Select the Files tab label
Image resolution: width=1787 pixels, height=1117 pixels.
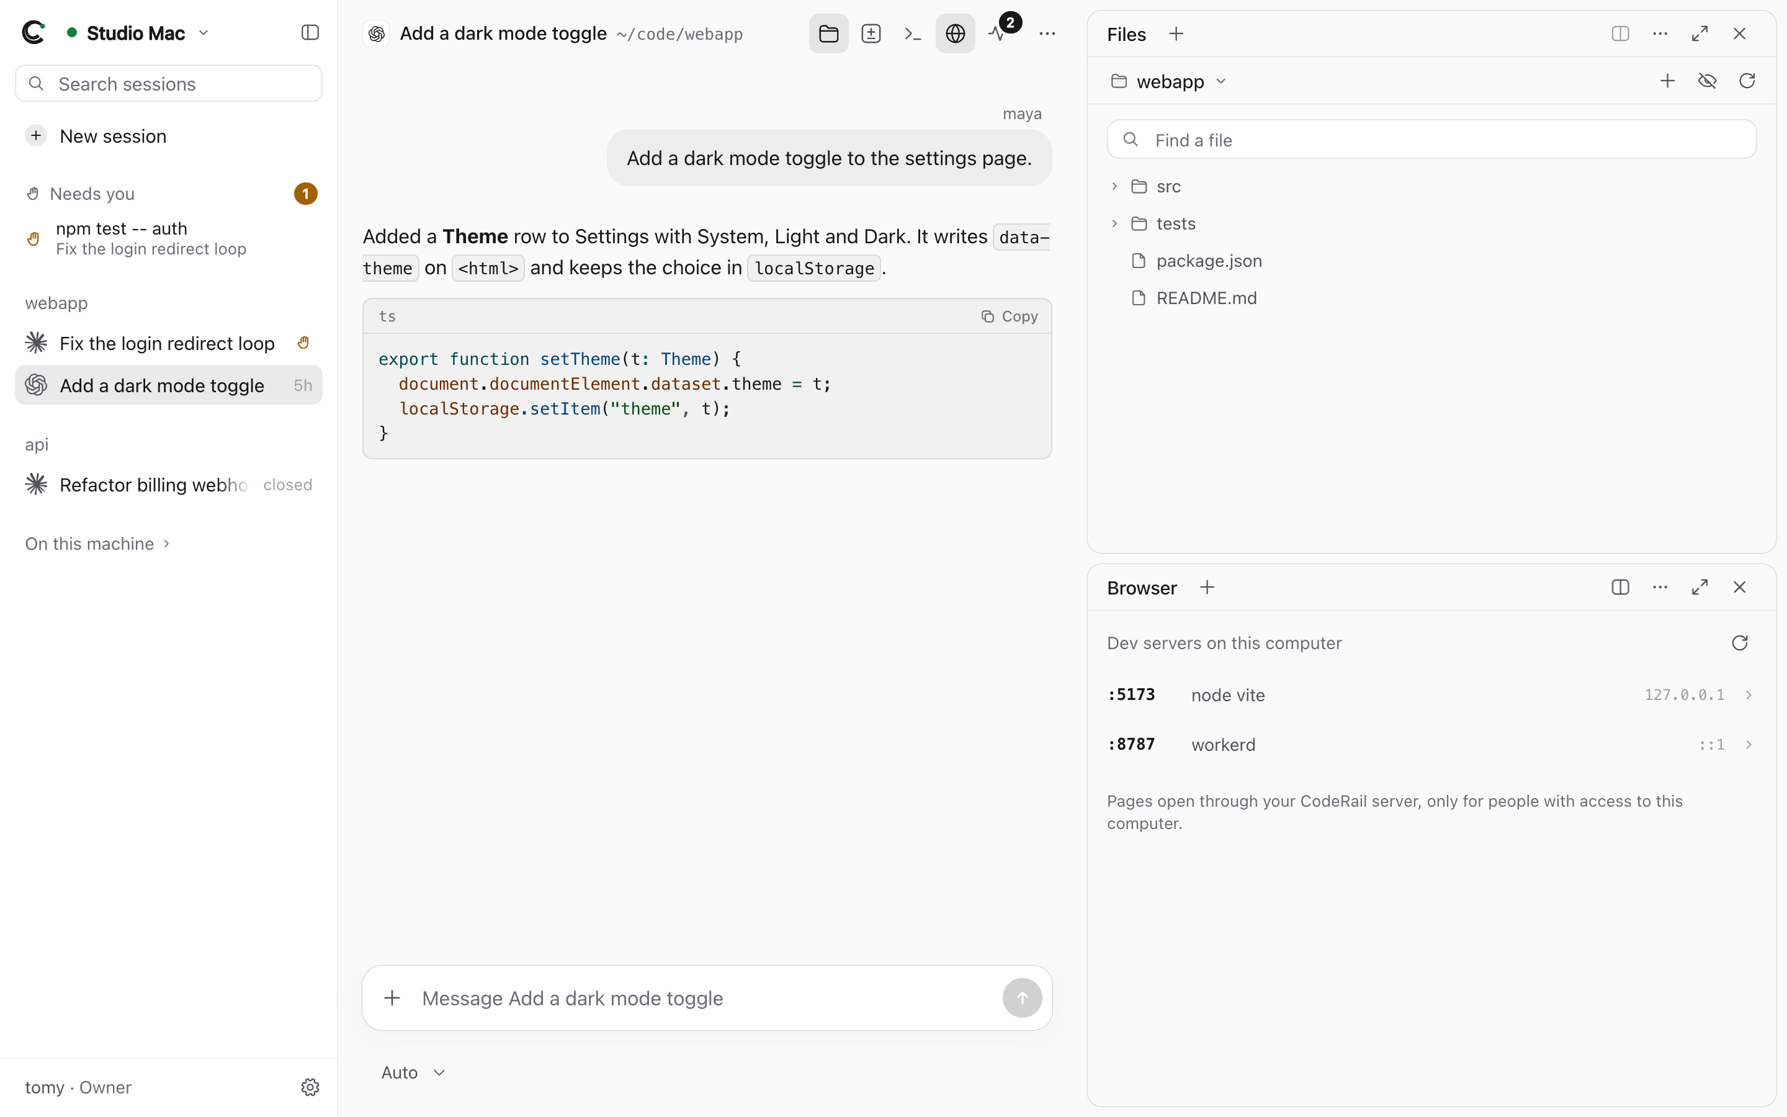click(1126, 34)
